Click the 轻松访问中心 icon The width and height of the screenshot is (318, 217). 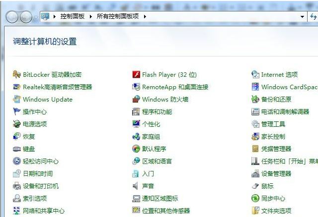(16, 161)
